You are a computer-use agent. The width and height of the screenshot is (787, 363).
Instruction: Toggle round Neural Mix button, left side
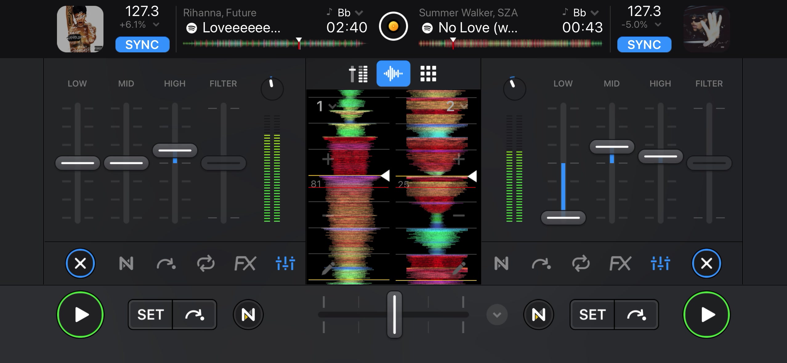tap(248, 315)
